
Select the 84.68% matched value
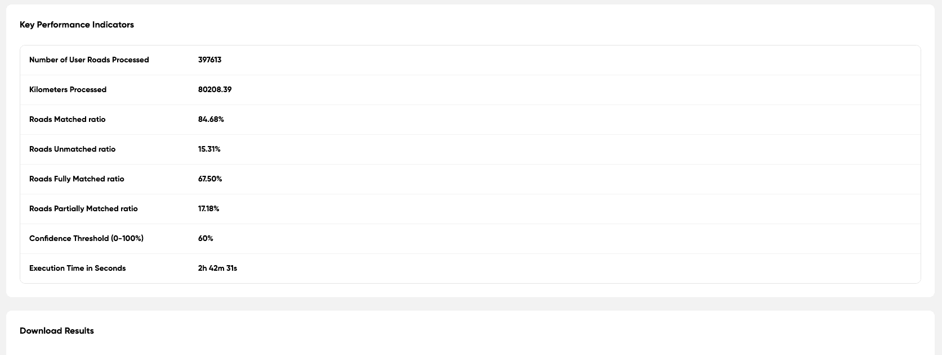click(211, 120)
